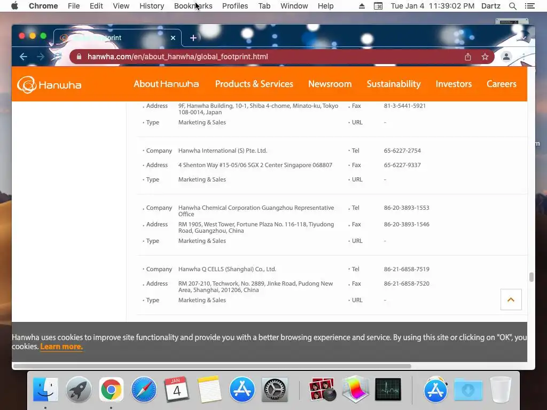The height and width of the screenshot is (410, 547).
Task: Share this page via share icon
Action: pos(468,57)
